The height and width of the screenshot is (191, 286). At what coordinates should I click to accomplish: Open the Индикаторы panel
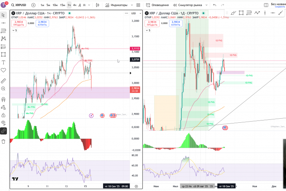pyautogui.click(x=116, y=5)
